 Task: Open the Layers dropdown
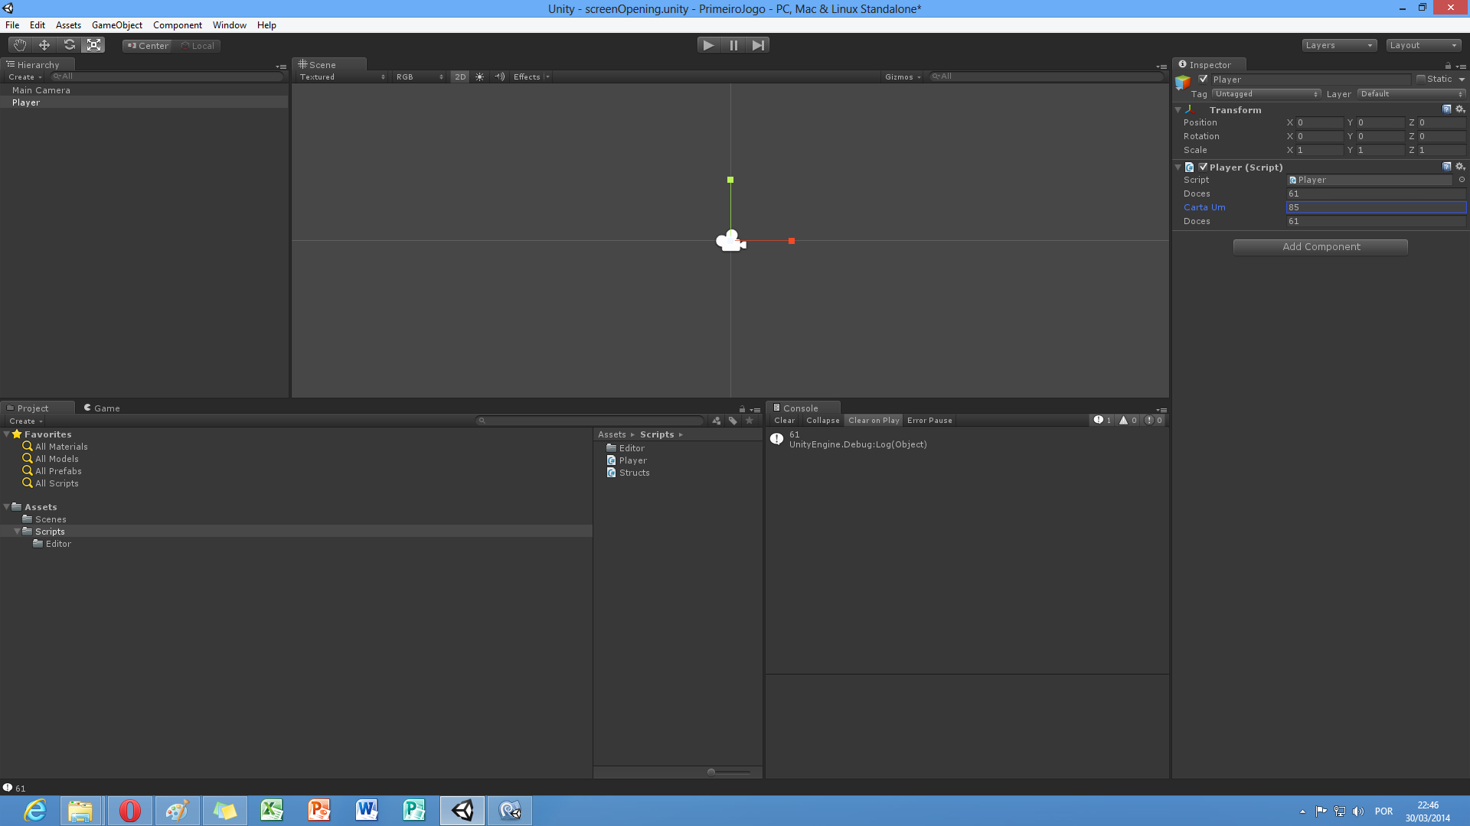pos(1339,45)
